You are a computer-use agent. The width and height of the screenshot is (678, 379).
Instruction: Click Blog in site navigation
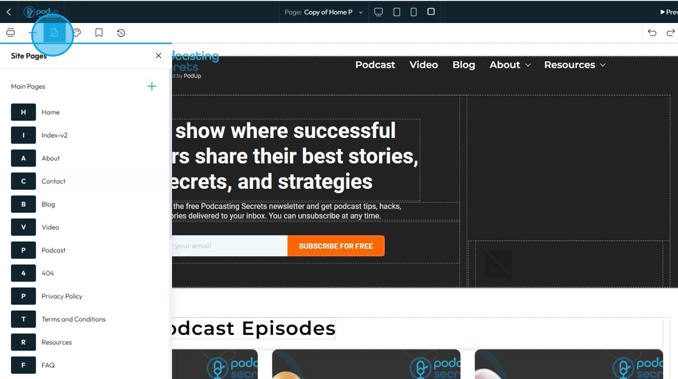coord(464,65)
